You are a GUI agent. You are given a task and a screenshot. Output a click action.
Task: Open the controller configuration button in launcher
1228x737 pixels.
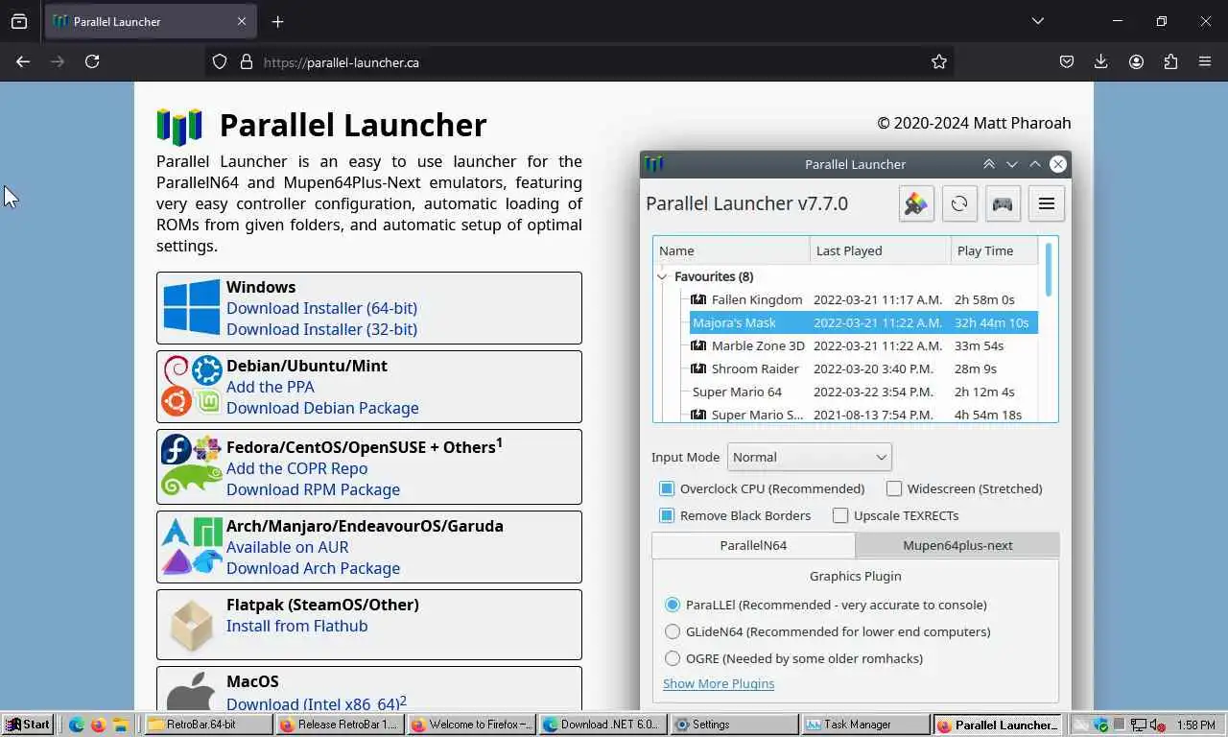(x=1003, y=203)
